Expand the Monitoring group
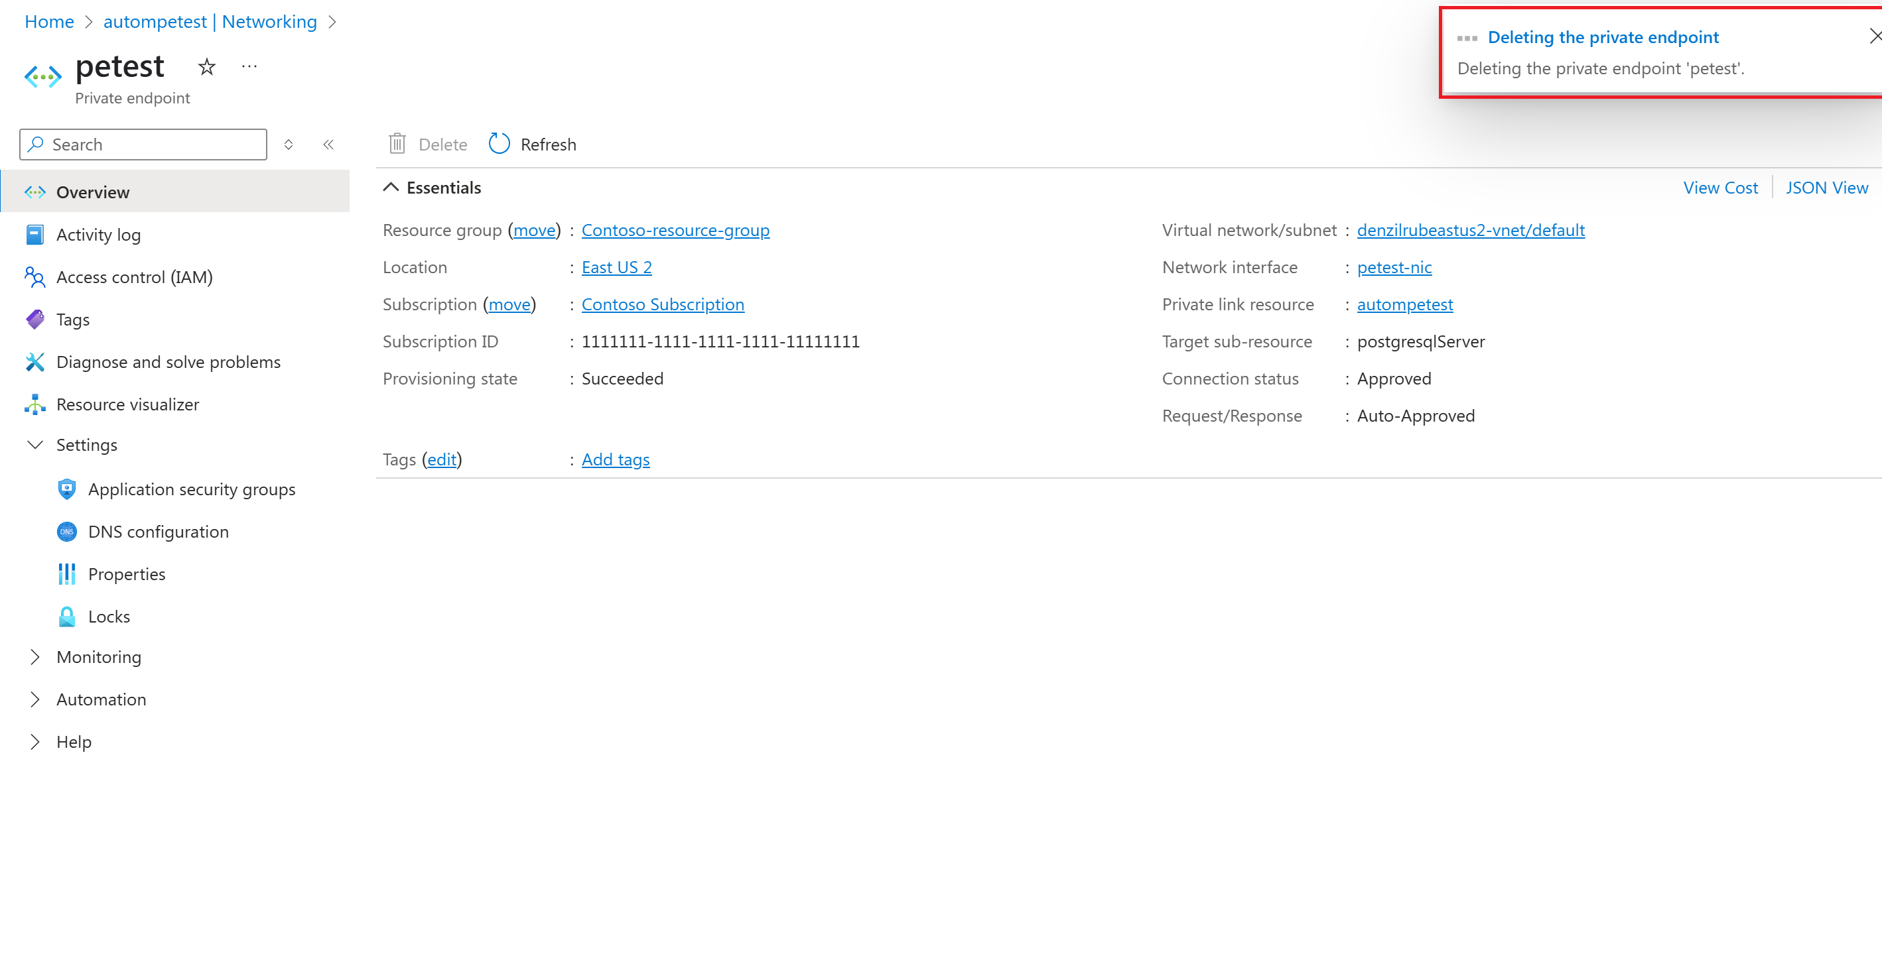Viewport: 1882px width, 958px height. [x=34, y=656]
